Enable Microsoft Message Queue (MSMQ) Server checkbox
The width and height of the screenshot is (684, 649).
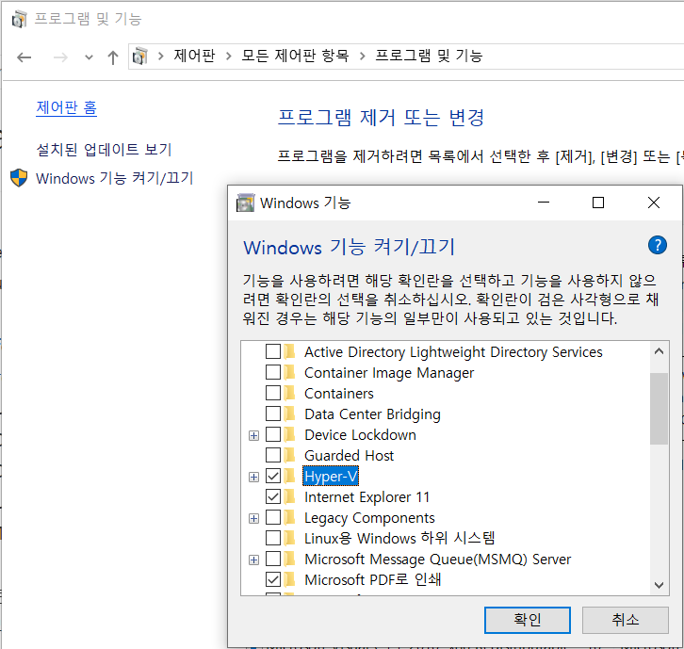coord(273,559)
